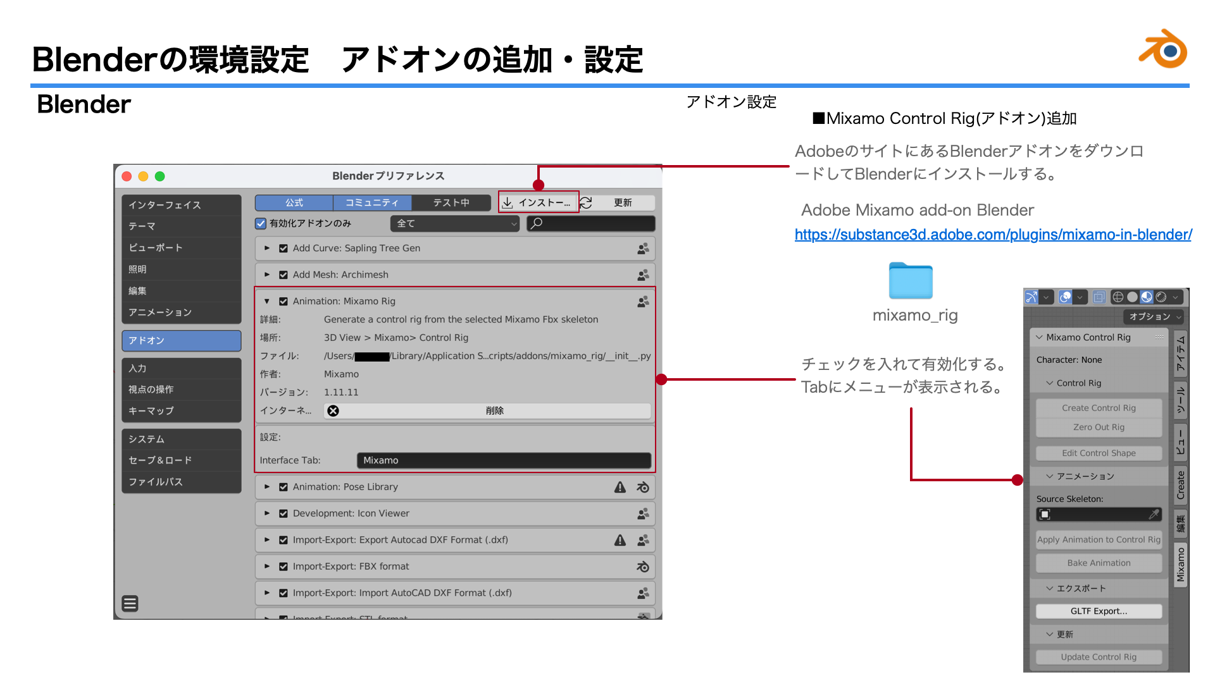
Task: Click the 削除 remove add-on button
Action: (x=487, y=411)
